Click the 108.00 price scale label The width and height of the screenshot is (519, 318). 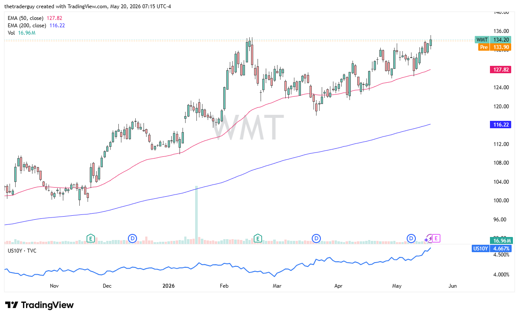click(x=501, y=162)
